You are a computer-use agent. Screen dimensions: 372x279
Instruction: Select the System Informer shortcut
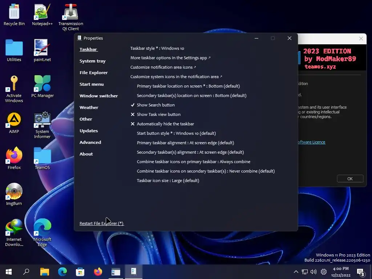coord(42,125)
